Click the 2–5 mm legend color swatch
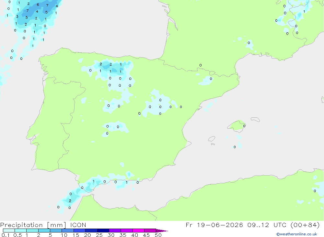Image resolution: width=324 pixels, height=237 pixels. click(x=44, y=231)
